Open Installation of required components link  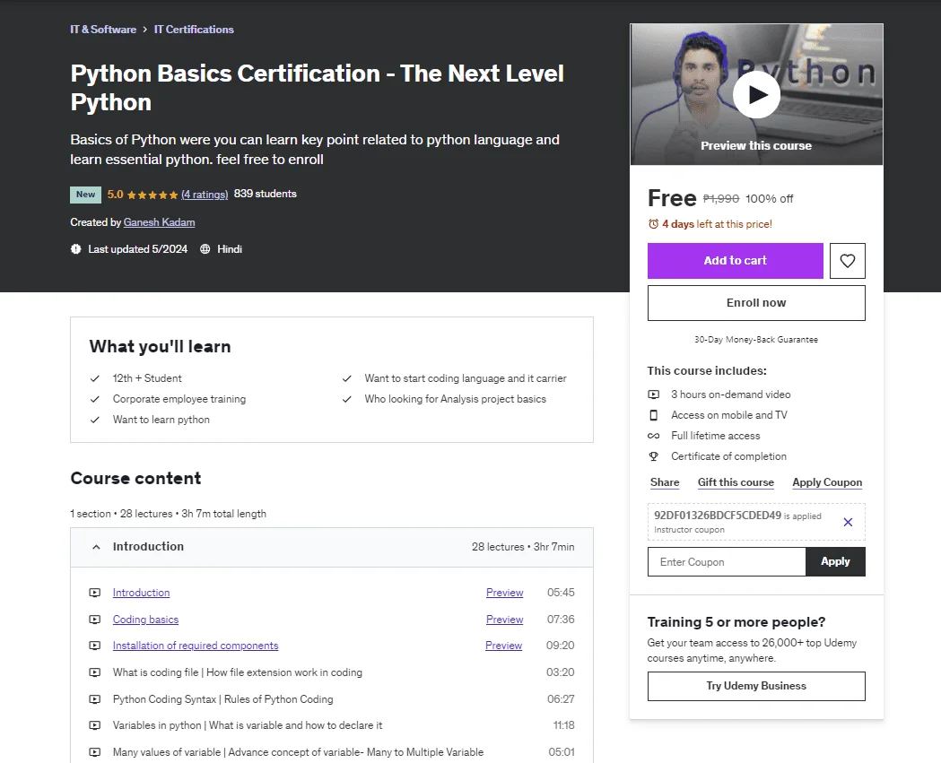[x=196, y=646]
